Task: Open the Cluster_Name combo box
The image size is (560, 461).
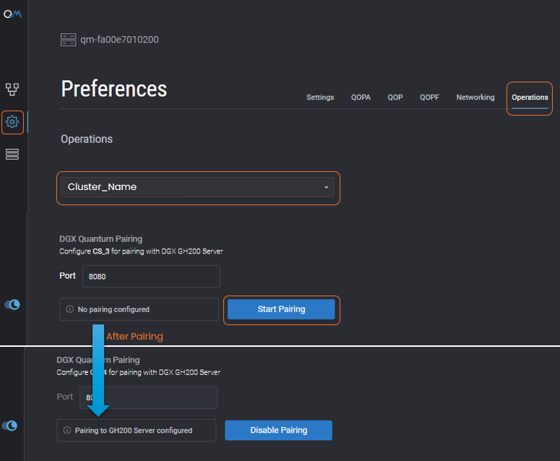Action: 197,187
